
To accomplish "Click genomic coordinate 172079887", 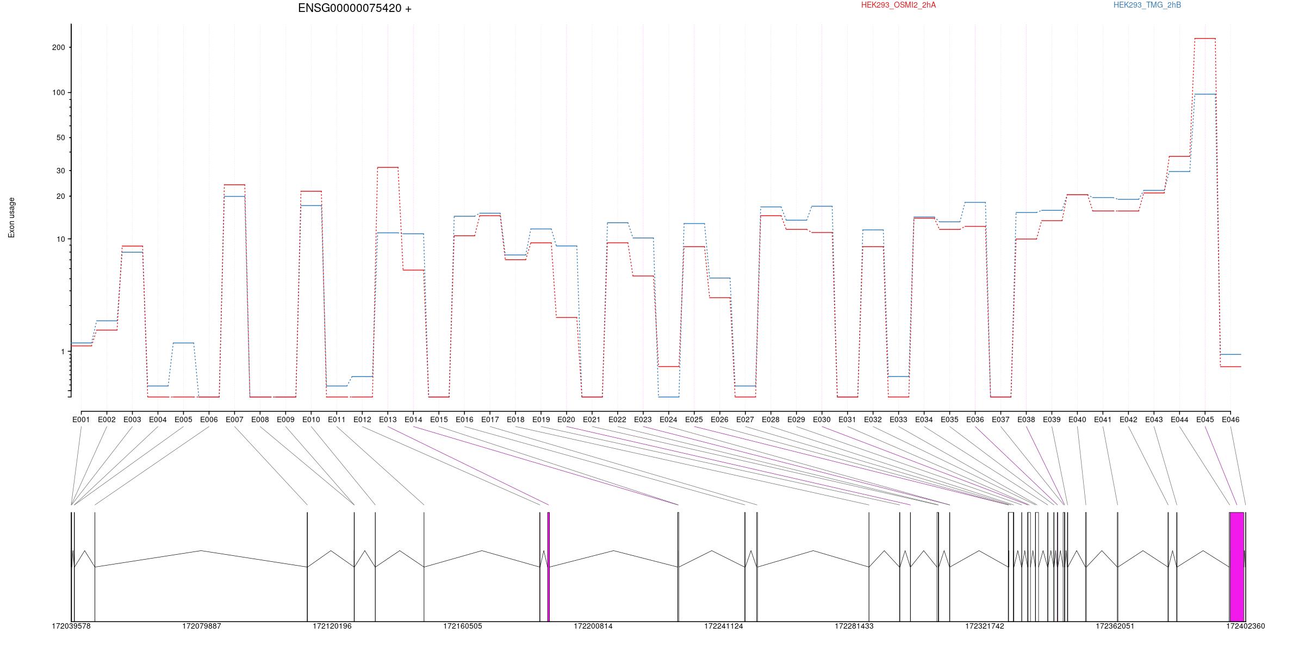I will (x=202, y=626).
